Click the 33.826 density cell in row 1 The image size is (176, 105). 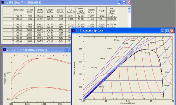pyautogui.click(x=40, y=16)
